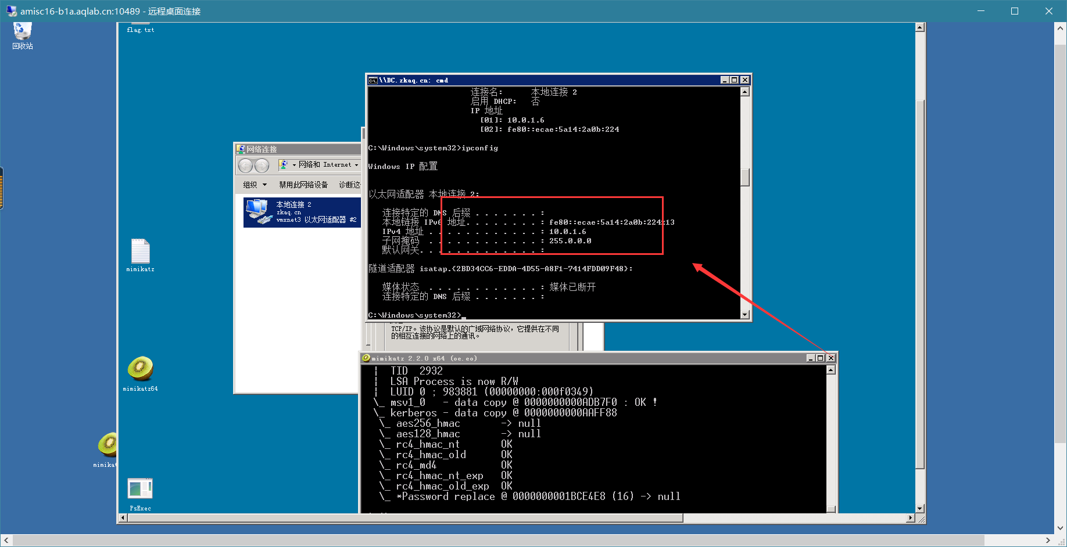Expand the 网络和 Internet breadcrumb arrow
Viewport: 1067px width, 547px height.
(356, 165)
